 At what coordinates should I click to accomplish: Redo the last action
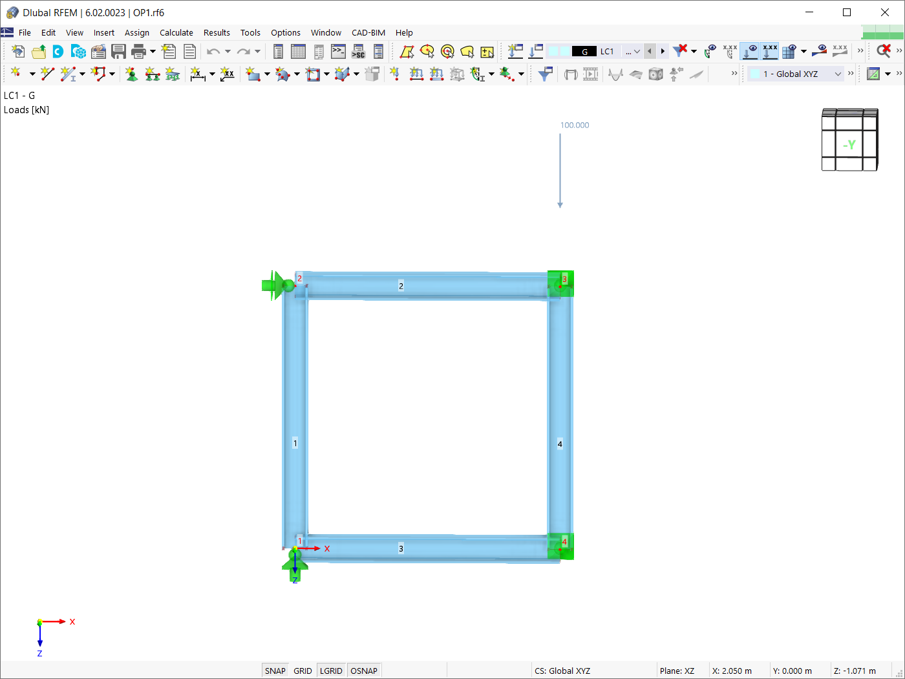[243, 52]
